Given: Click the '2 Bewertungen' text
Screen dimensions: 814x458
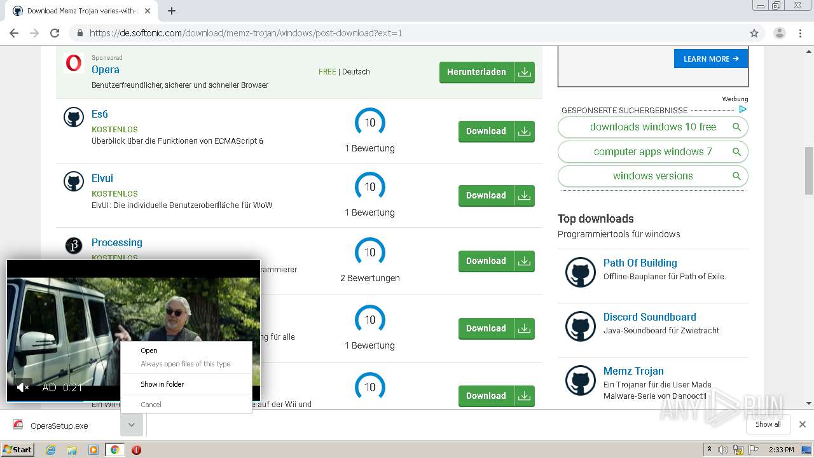Looking at the screenshot, I should [370, 278].
